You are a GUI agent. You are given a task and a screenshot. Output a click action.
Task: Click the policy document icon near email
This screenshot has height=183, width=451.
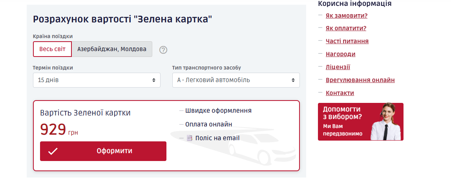pyautogui.click(x=190, y=138)
